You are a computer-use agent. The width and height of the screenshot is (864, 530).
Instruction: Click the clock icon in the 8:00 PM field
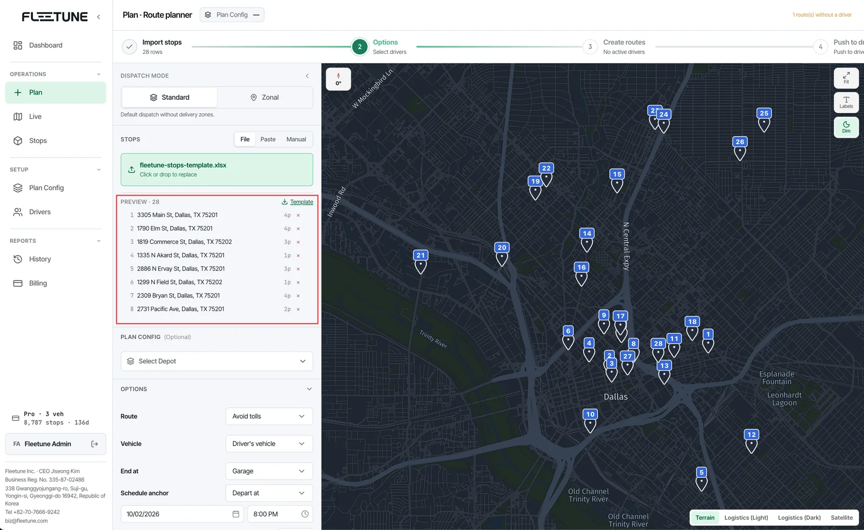coord(305,514)
